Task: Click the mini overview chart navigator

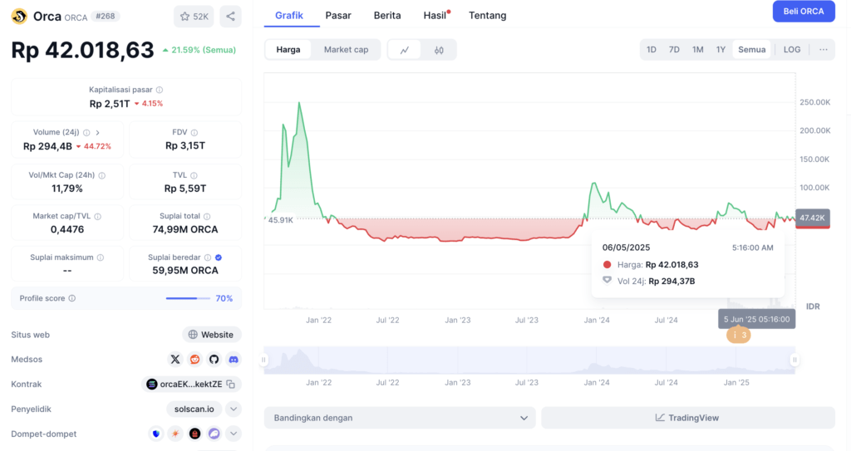Action: coord(529,360)
